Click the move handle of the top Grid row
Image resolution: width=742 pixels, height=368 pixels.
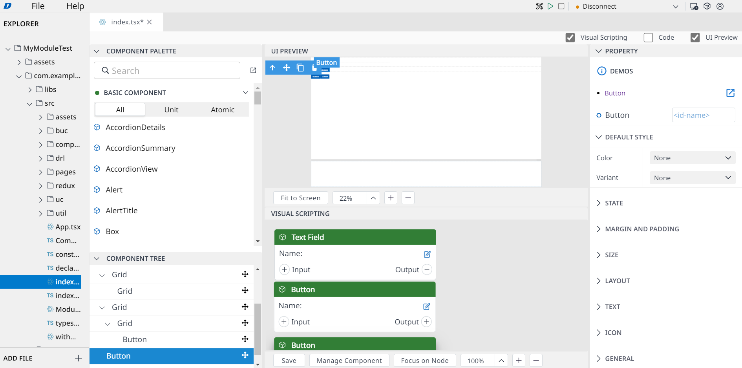(x=245, y=274)
